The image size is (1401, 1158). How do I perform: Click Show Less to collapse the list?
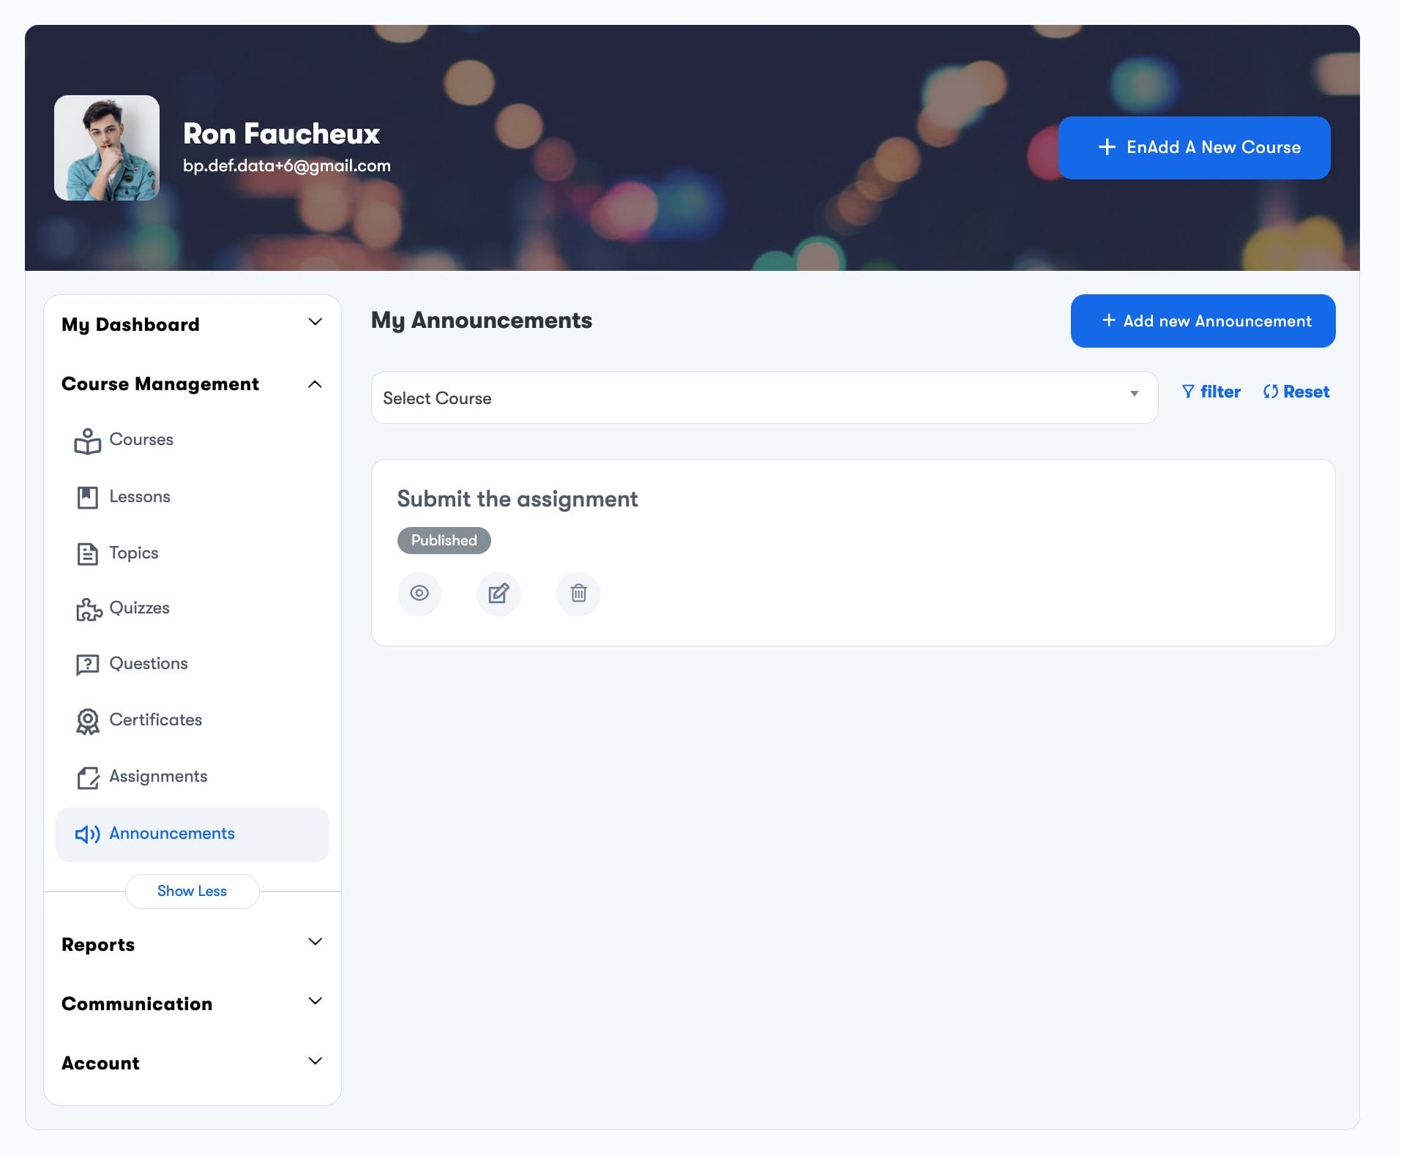click(x=192, y=891)
